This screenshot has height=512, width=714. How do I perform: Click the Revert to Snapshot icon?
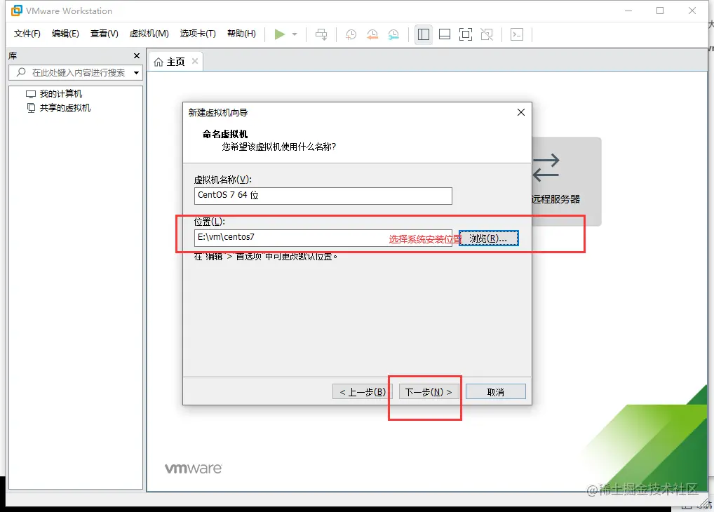(x=372, y=34)
